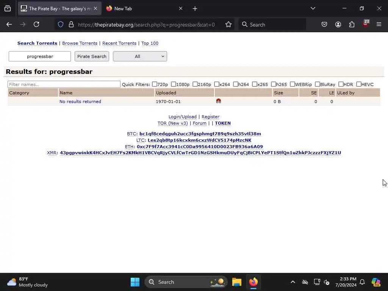The height and width of the screenshot is (291, 388).
Task: Open the Extensions puzzle icon
Action: (352, 25)
